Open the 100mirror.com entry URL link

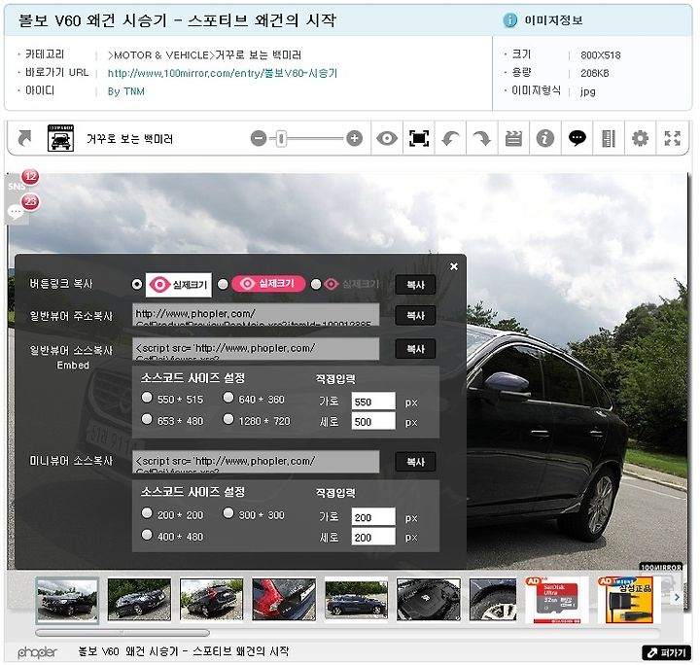223,73
